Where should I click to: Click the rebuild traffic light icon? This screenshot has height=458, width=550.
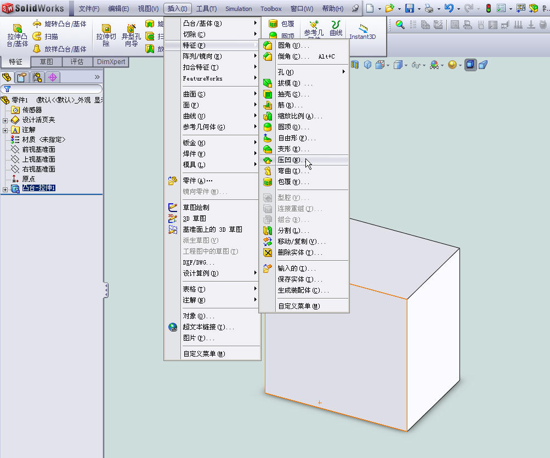(488, 8)
